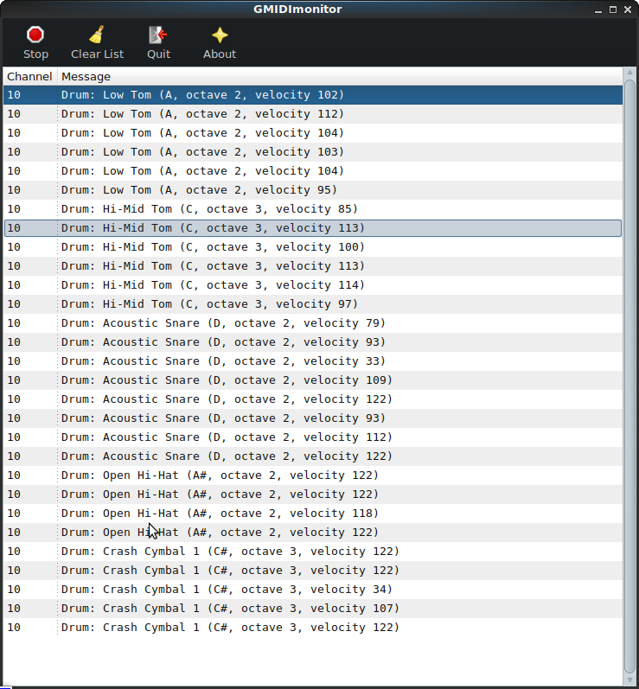Select Crash Cymbal 1 row with velocity 107
This screenshot has height=689, width=639.
point(313,609)
